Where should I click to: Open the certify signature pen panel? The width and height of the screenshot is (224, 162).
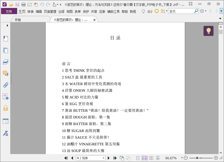(x=6, y=133)
